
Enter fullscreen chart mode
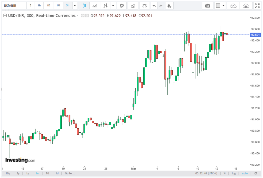tap(257, 6)
